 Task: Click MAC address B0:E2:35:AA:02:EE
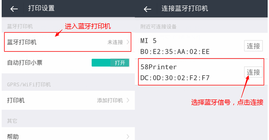(175, 52)
